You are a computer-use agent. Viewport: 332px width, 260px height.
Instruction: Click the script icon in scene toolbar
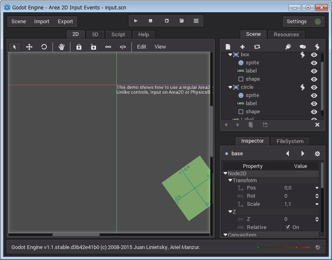[x=317, y=46]
